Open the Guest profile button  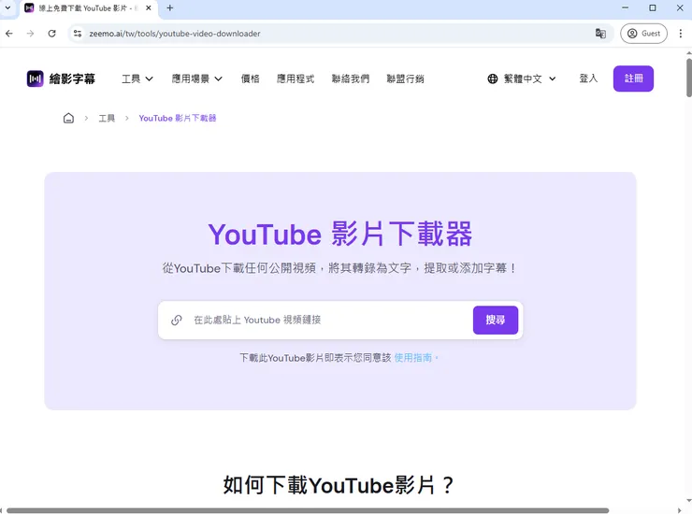(643, 34)
